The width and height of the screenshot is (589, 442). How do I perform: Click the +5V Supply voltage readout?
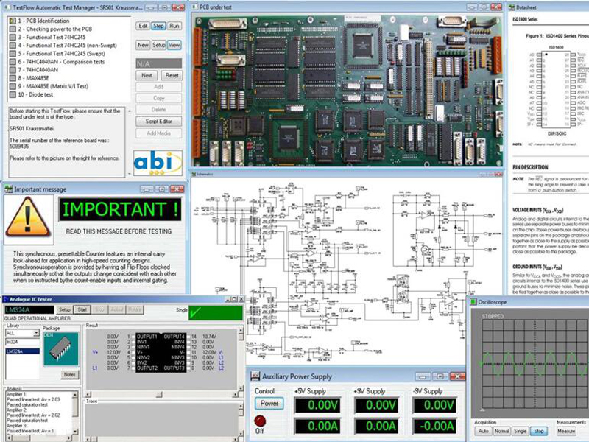[x=318, y=405]
